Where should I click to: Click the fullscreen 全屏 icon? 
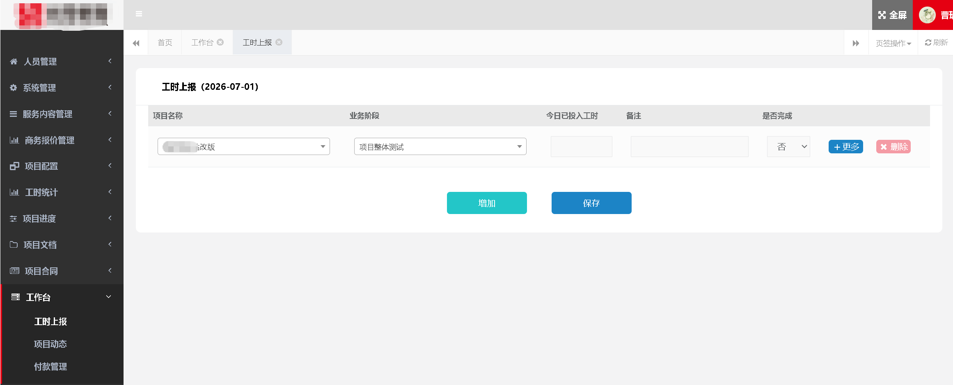point(882,15)
